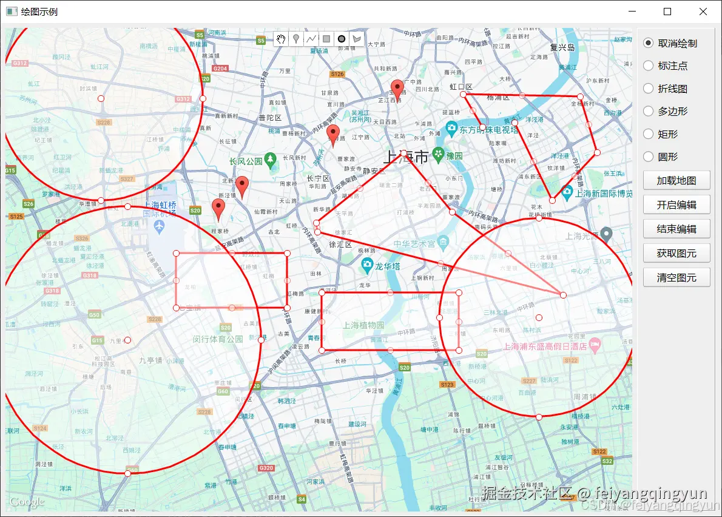Select the 圆形 radio button
This screenshot has height=517, width=722.
coord(649,157)
